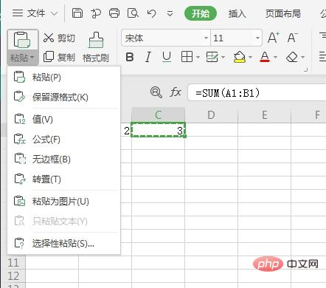326x288 pixels.
Task: Toggle Underline formatting
Action: coord(167,57)
